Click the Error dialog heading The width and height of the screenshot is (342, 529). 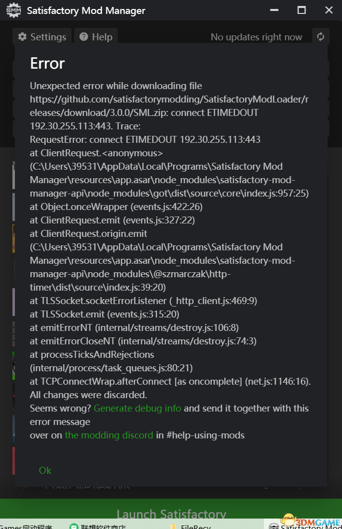(48, 63)
